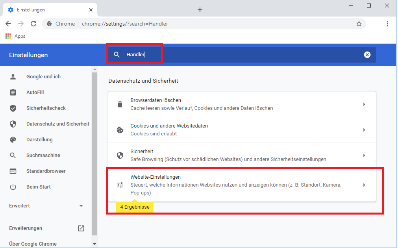
Task: Select Google und ich in sidebar
Action: pyautogui.click(x=43, y=77)
